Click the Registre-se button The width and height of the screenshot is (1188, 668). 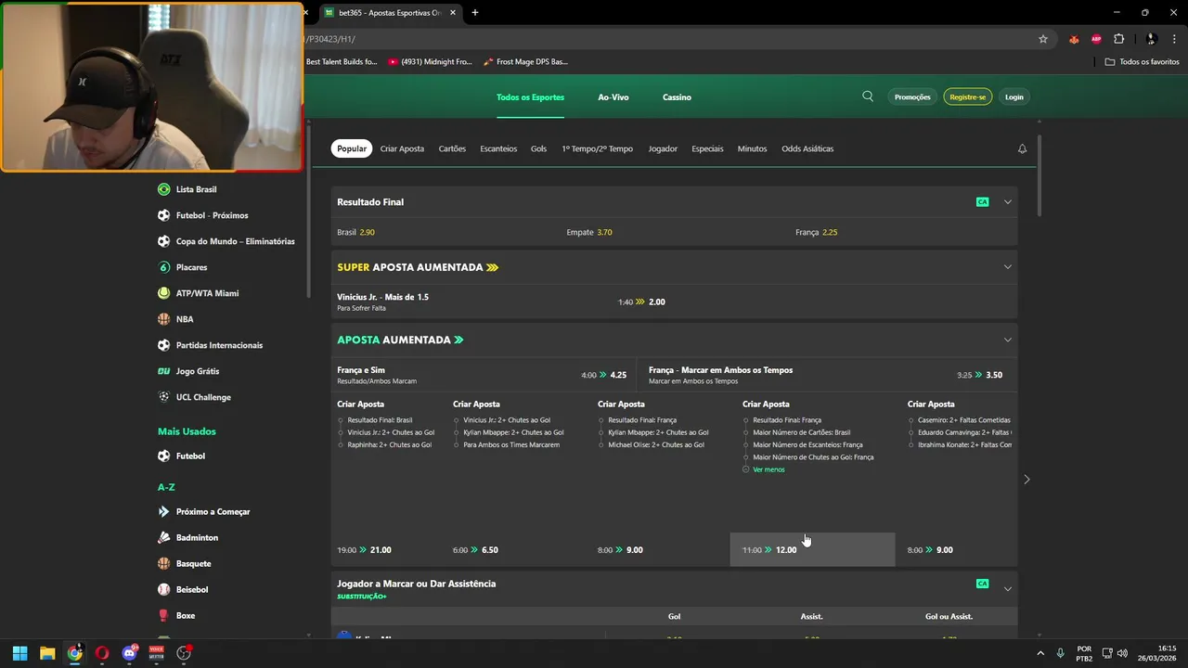967,96
